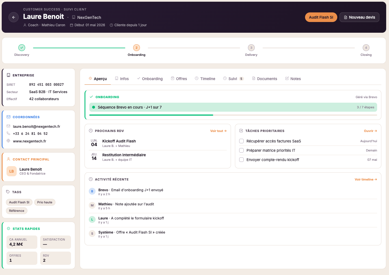Click the Système S avatar in activity

pyautogui.click(x=92, y=234)
